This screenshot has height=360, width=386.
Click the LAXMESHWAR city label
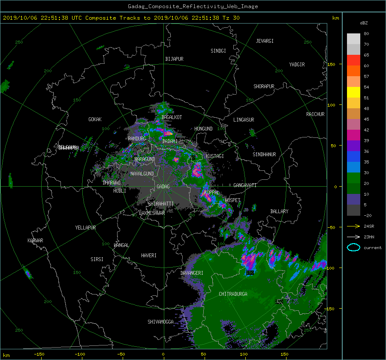(152, 213)
